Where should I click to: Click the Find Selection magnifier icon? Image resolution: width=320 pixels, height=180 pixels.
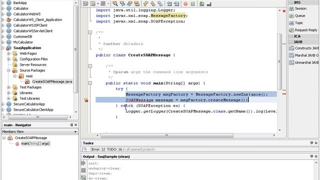[115, 3]
